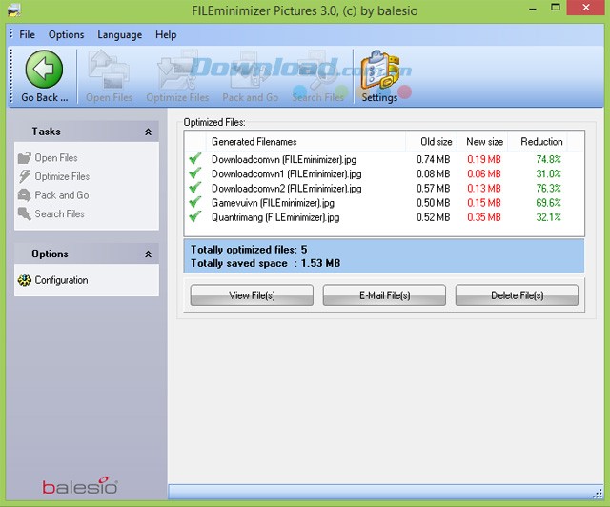Viewport: 610px width, 507px height.
Task: Click the Options panel header title
Action: point(50,253)
